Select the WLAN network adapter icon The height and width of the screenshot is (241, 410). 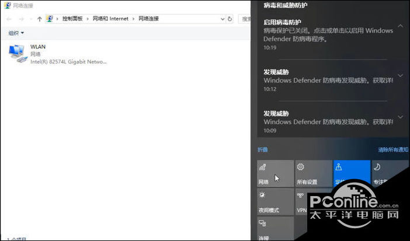[18, 54]
